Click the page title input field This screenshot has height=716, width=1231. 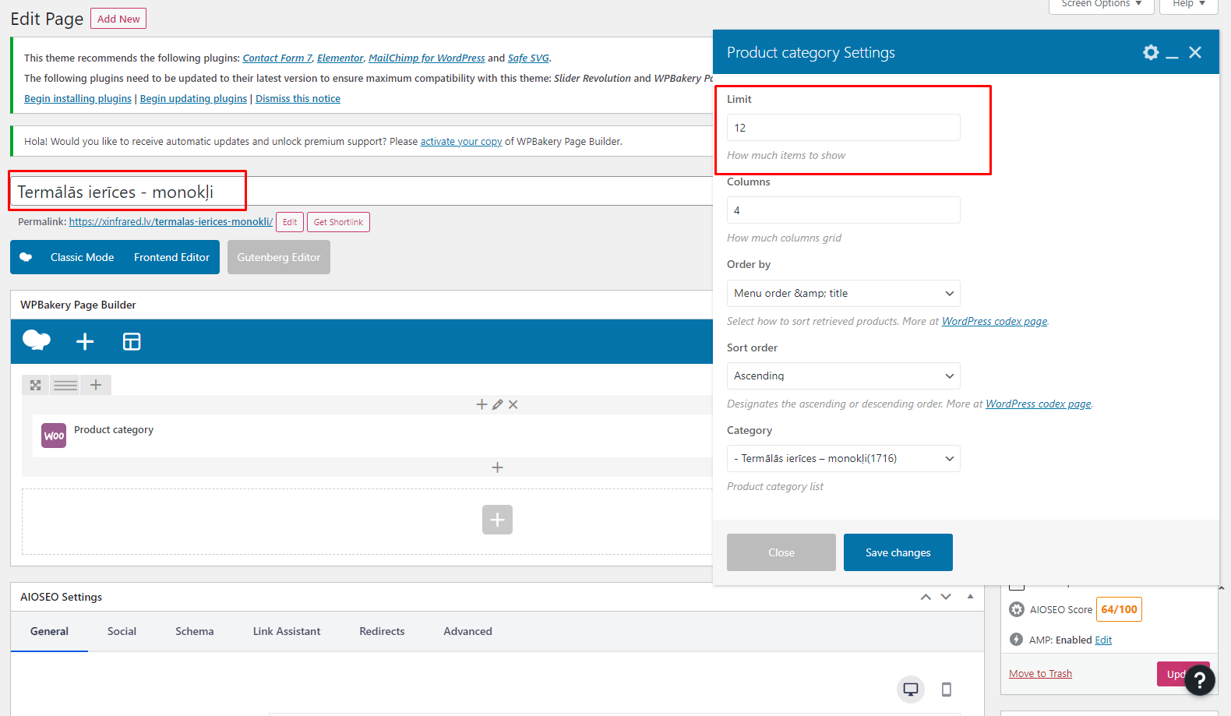coord(362,192)
